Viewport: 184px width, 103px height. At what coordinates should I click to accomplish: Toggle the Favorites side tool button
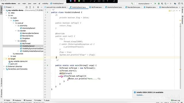coord(1,93)
